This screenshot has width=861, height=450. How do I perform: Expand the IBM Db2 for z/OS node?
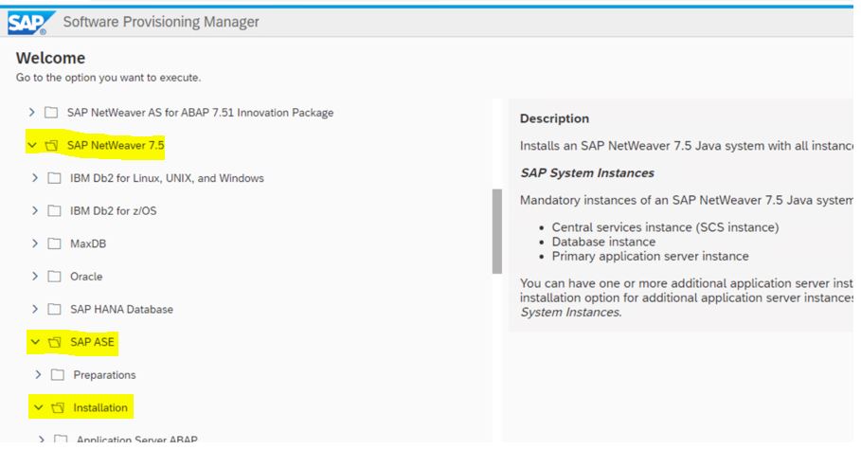click(35, 211)
